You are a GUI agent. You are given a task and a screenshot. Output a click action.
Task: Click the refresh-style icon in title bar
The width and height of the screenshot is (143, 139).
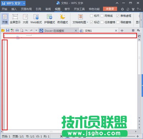[x=128, y=9]
